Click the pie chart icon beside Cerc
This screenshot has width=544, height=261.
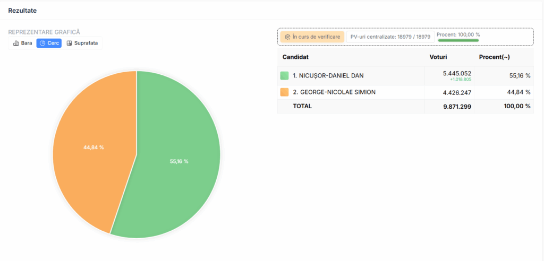click(42, 43)
